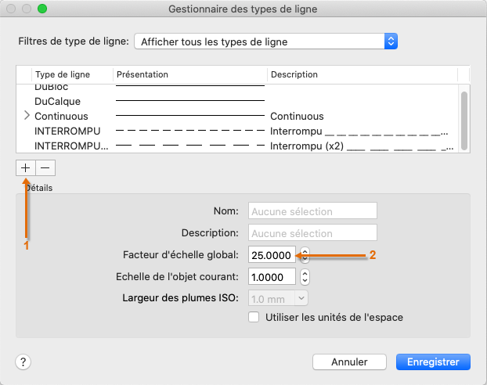Open the help question mark button
Screen dimensions: 487x385
coord(23,362)
